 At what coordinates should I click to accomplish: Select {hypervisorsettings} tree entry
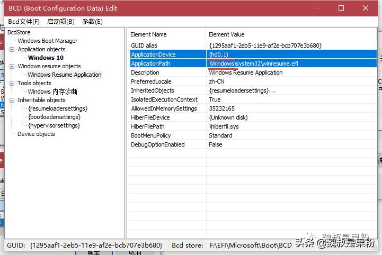pyautogui.click(x=54, y=125)
